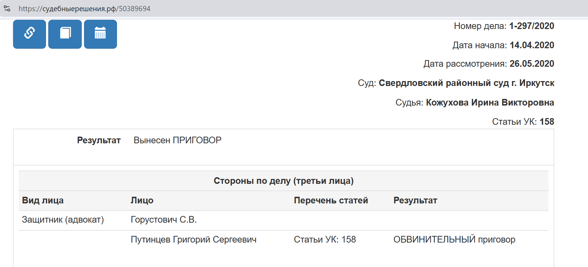Click the Стороны по делу table heading
Viewport: 588px width, 267px height.
pos(283,181)
